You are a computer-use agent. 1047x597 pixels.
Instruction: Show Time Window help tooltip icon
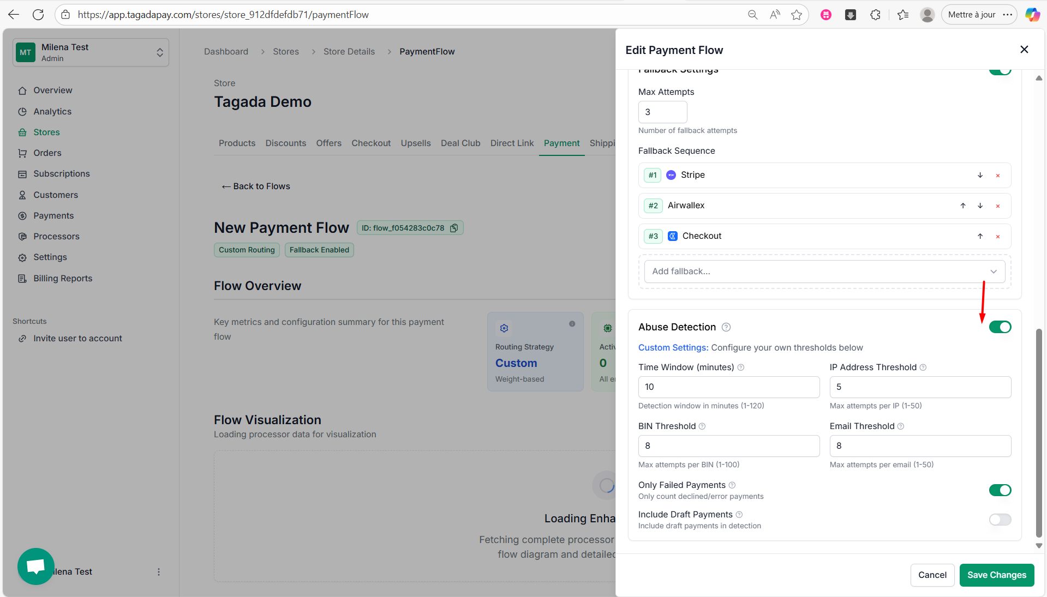click(741, 367)
